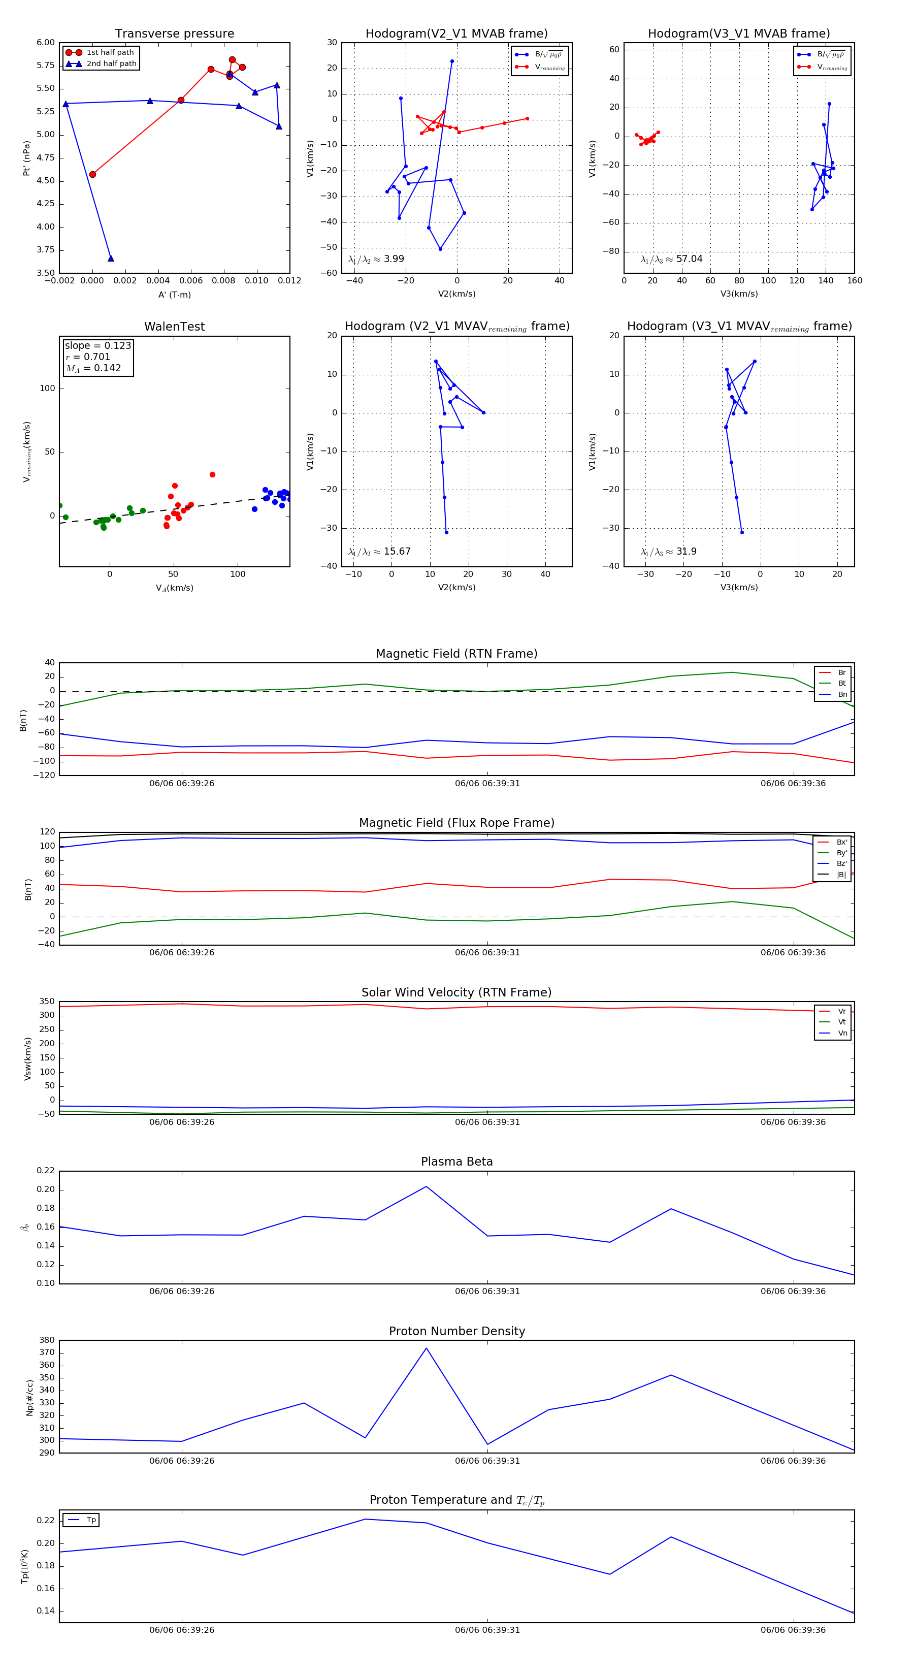
Task: Click the proton density peak near 373
Action: 426,1349
